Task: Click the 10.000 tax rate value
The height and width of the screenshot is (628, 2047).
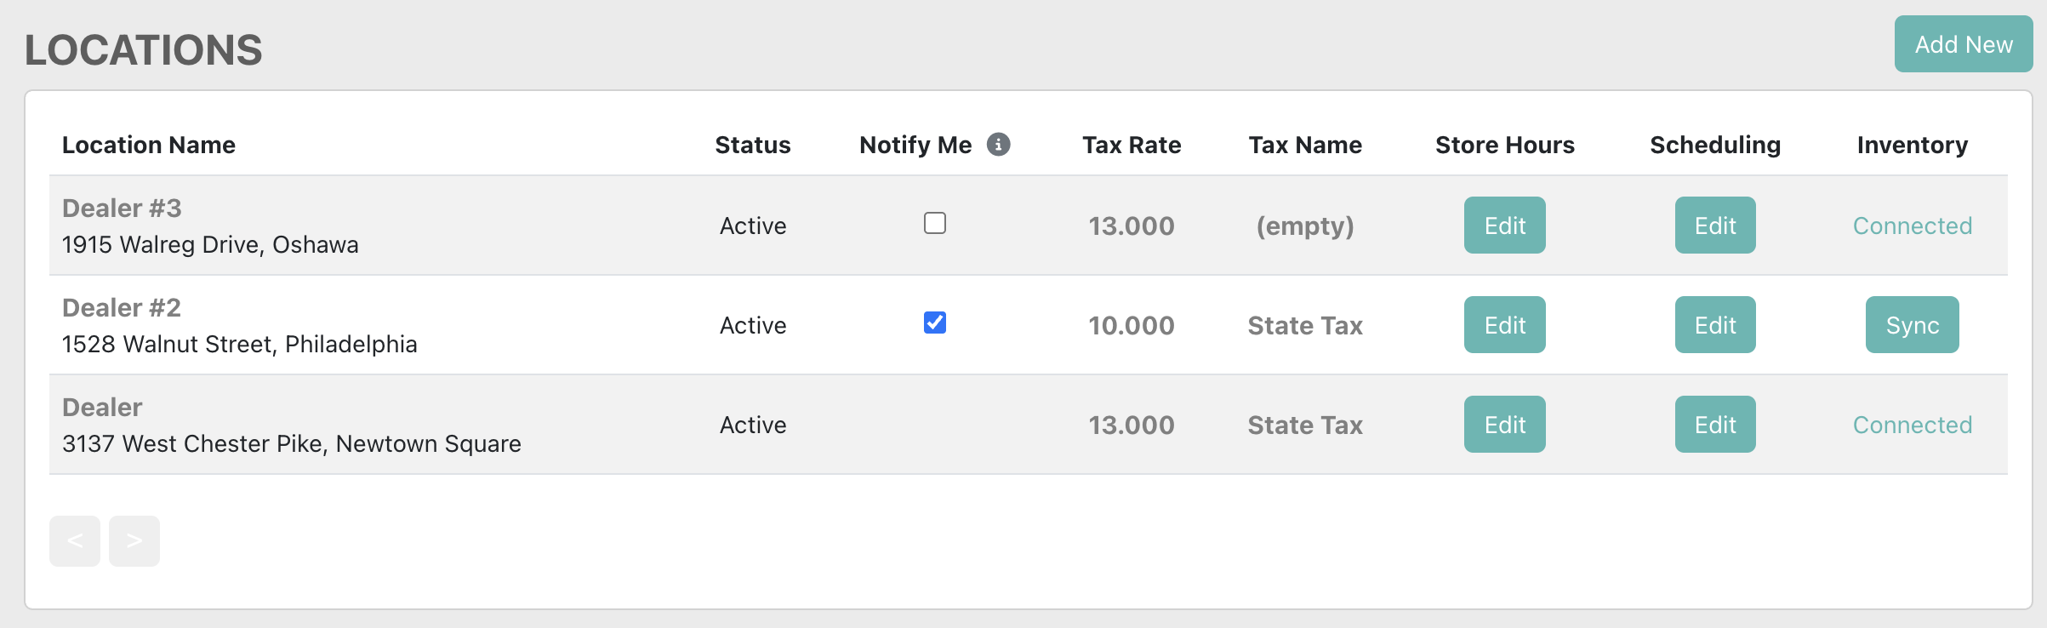Action: click(x=1131, y=325)
